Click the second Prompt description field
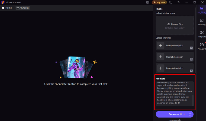This screenshot has width=206, height=121. click(175, 57)
